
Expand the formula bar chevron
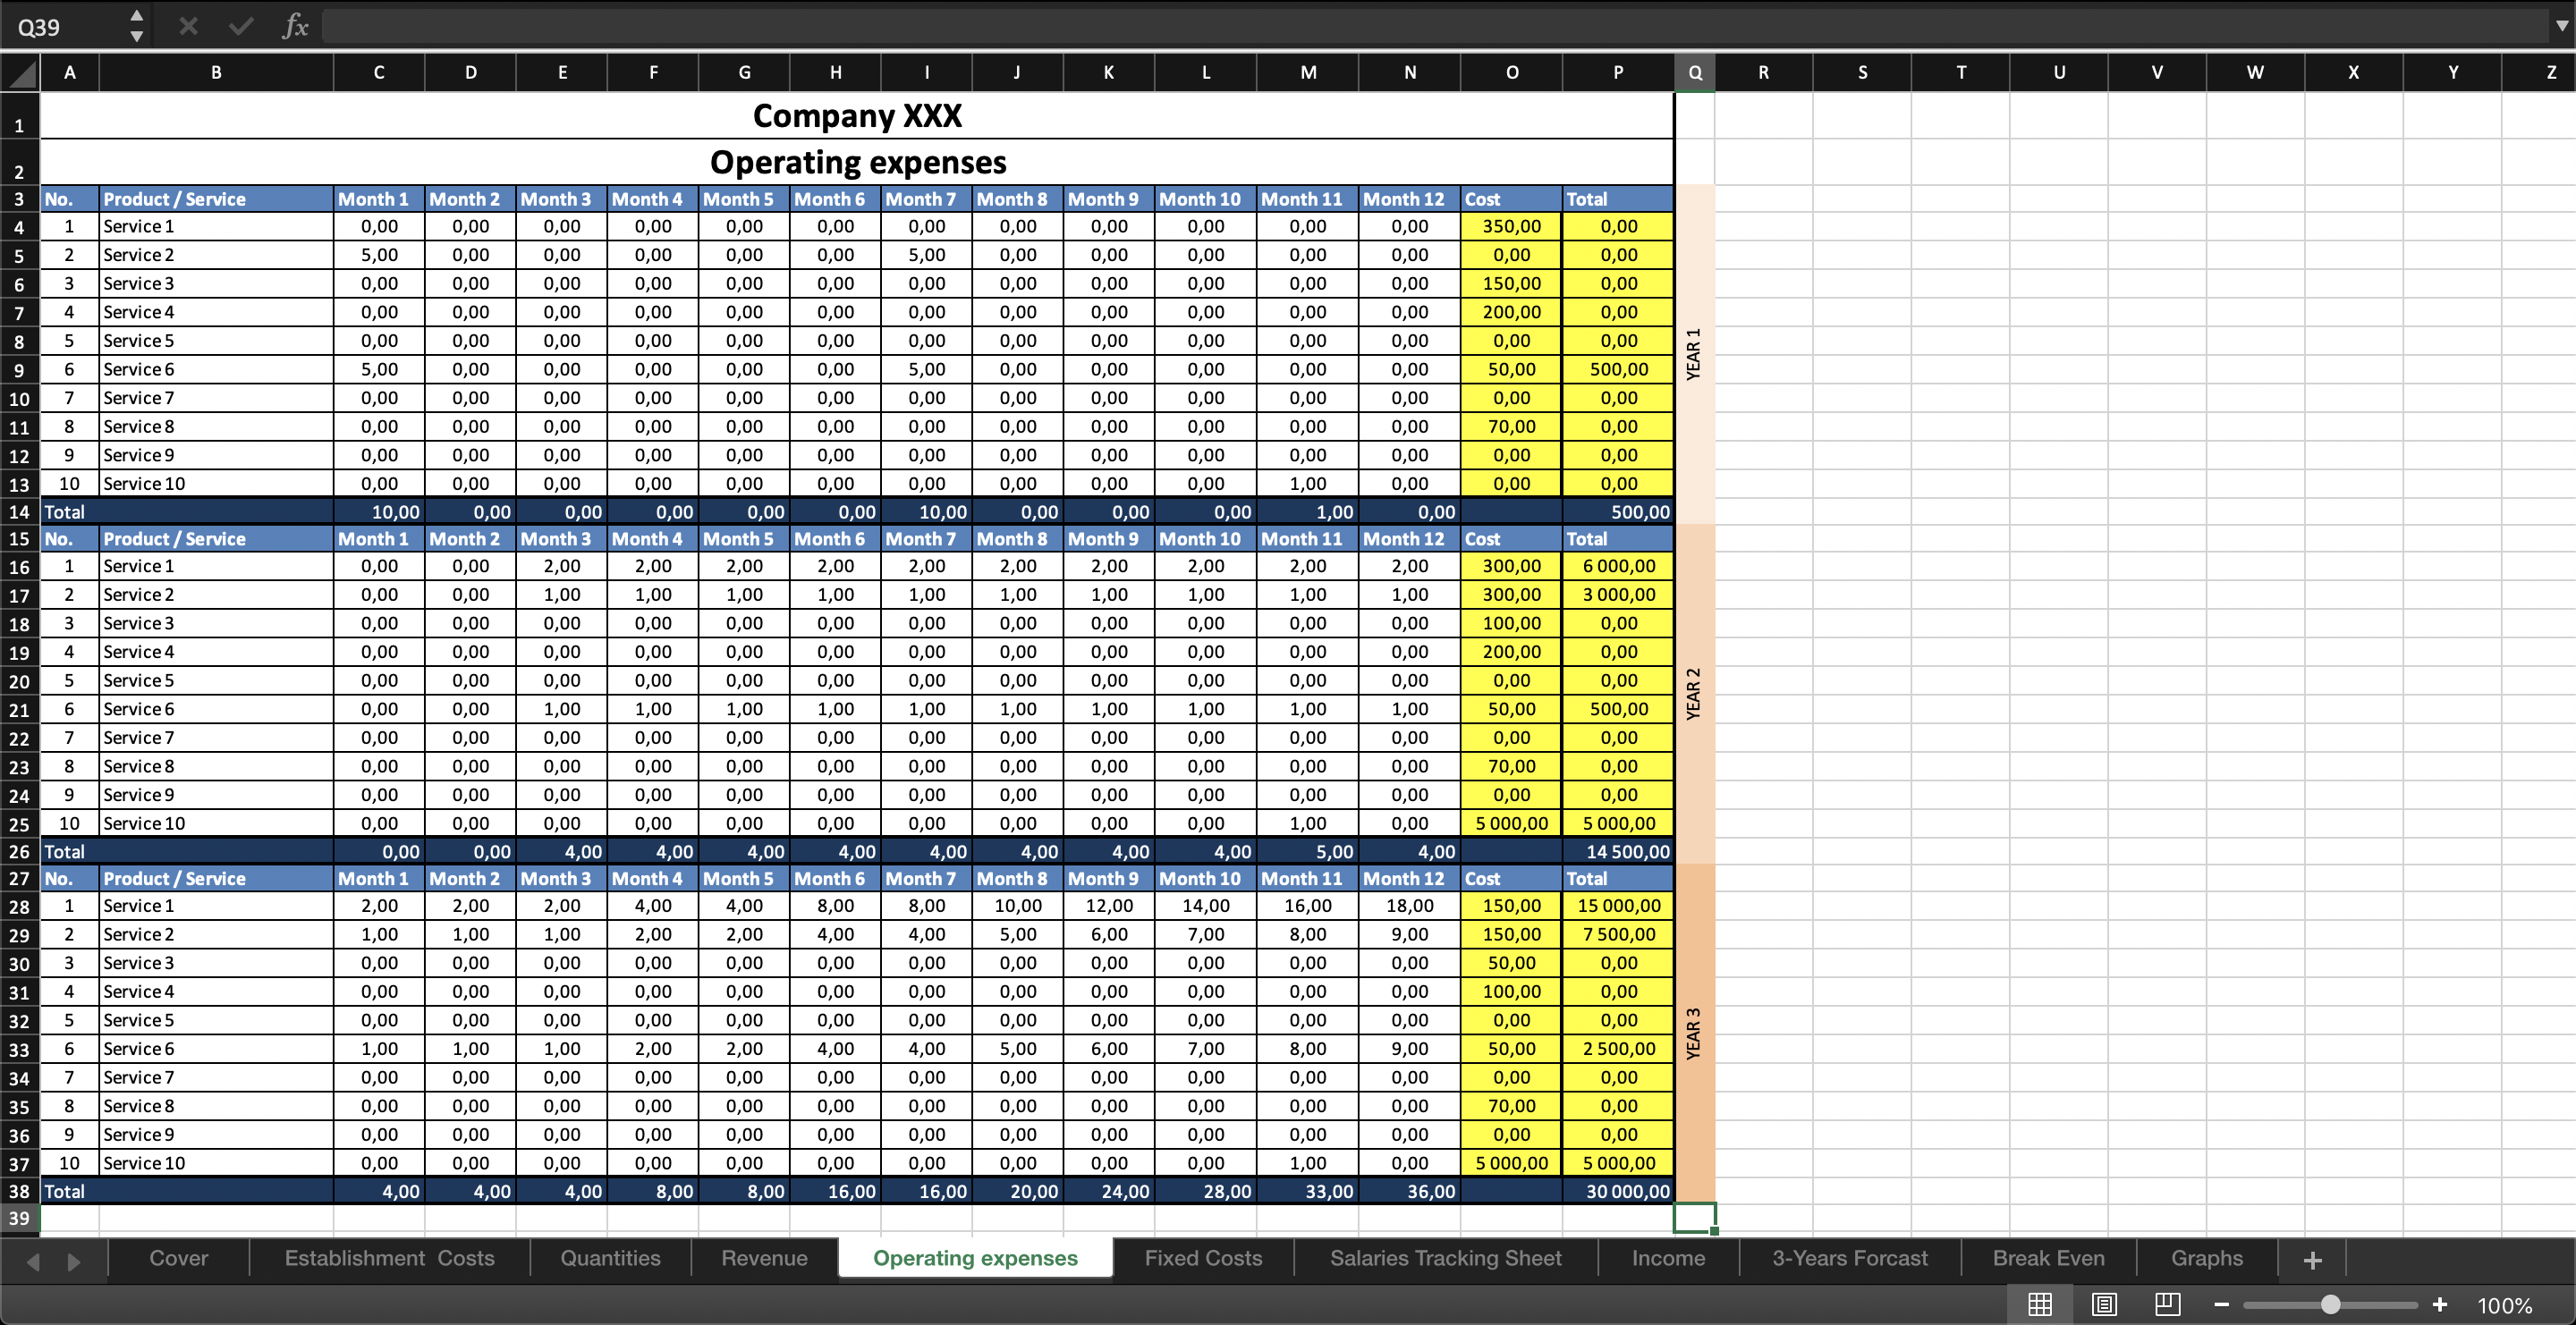coord(2561,27)
